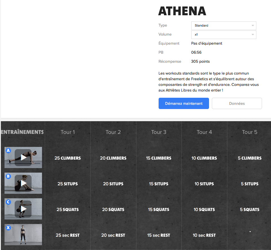Play the Situps exercise video
271x250 pixels.
click(x=23, y=183)
